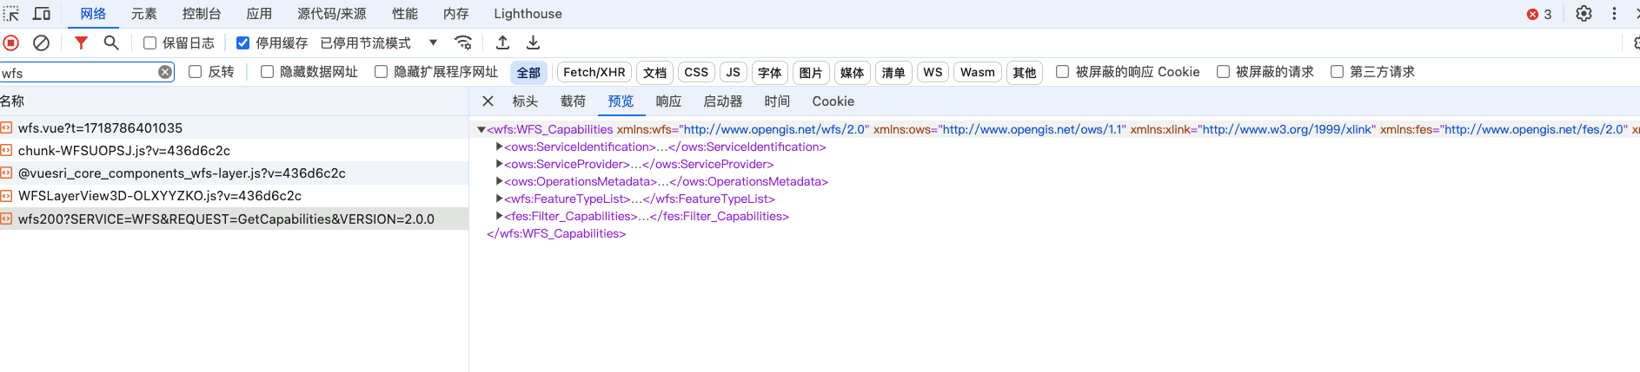Filter requests by JS
The height and width of the screenshot is (372, 1640).
(x=734, y=73)
